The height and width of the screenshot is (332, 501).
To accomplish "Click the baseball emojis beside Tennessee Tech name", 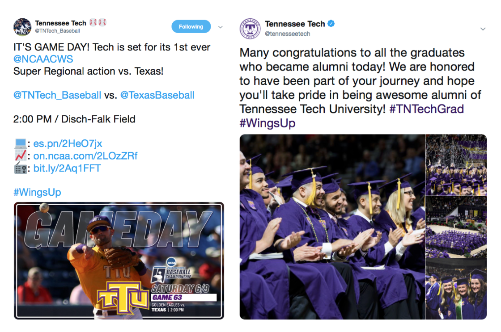I will click(x=98, y=23).
